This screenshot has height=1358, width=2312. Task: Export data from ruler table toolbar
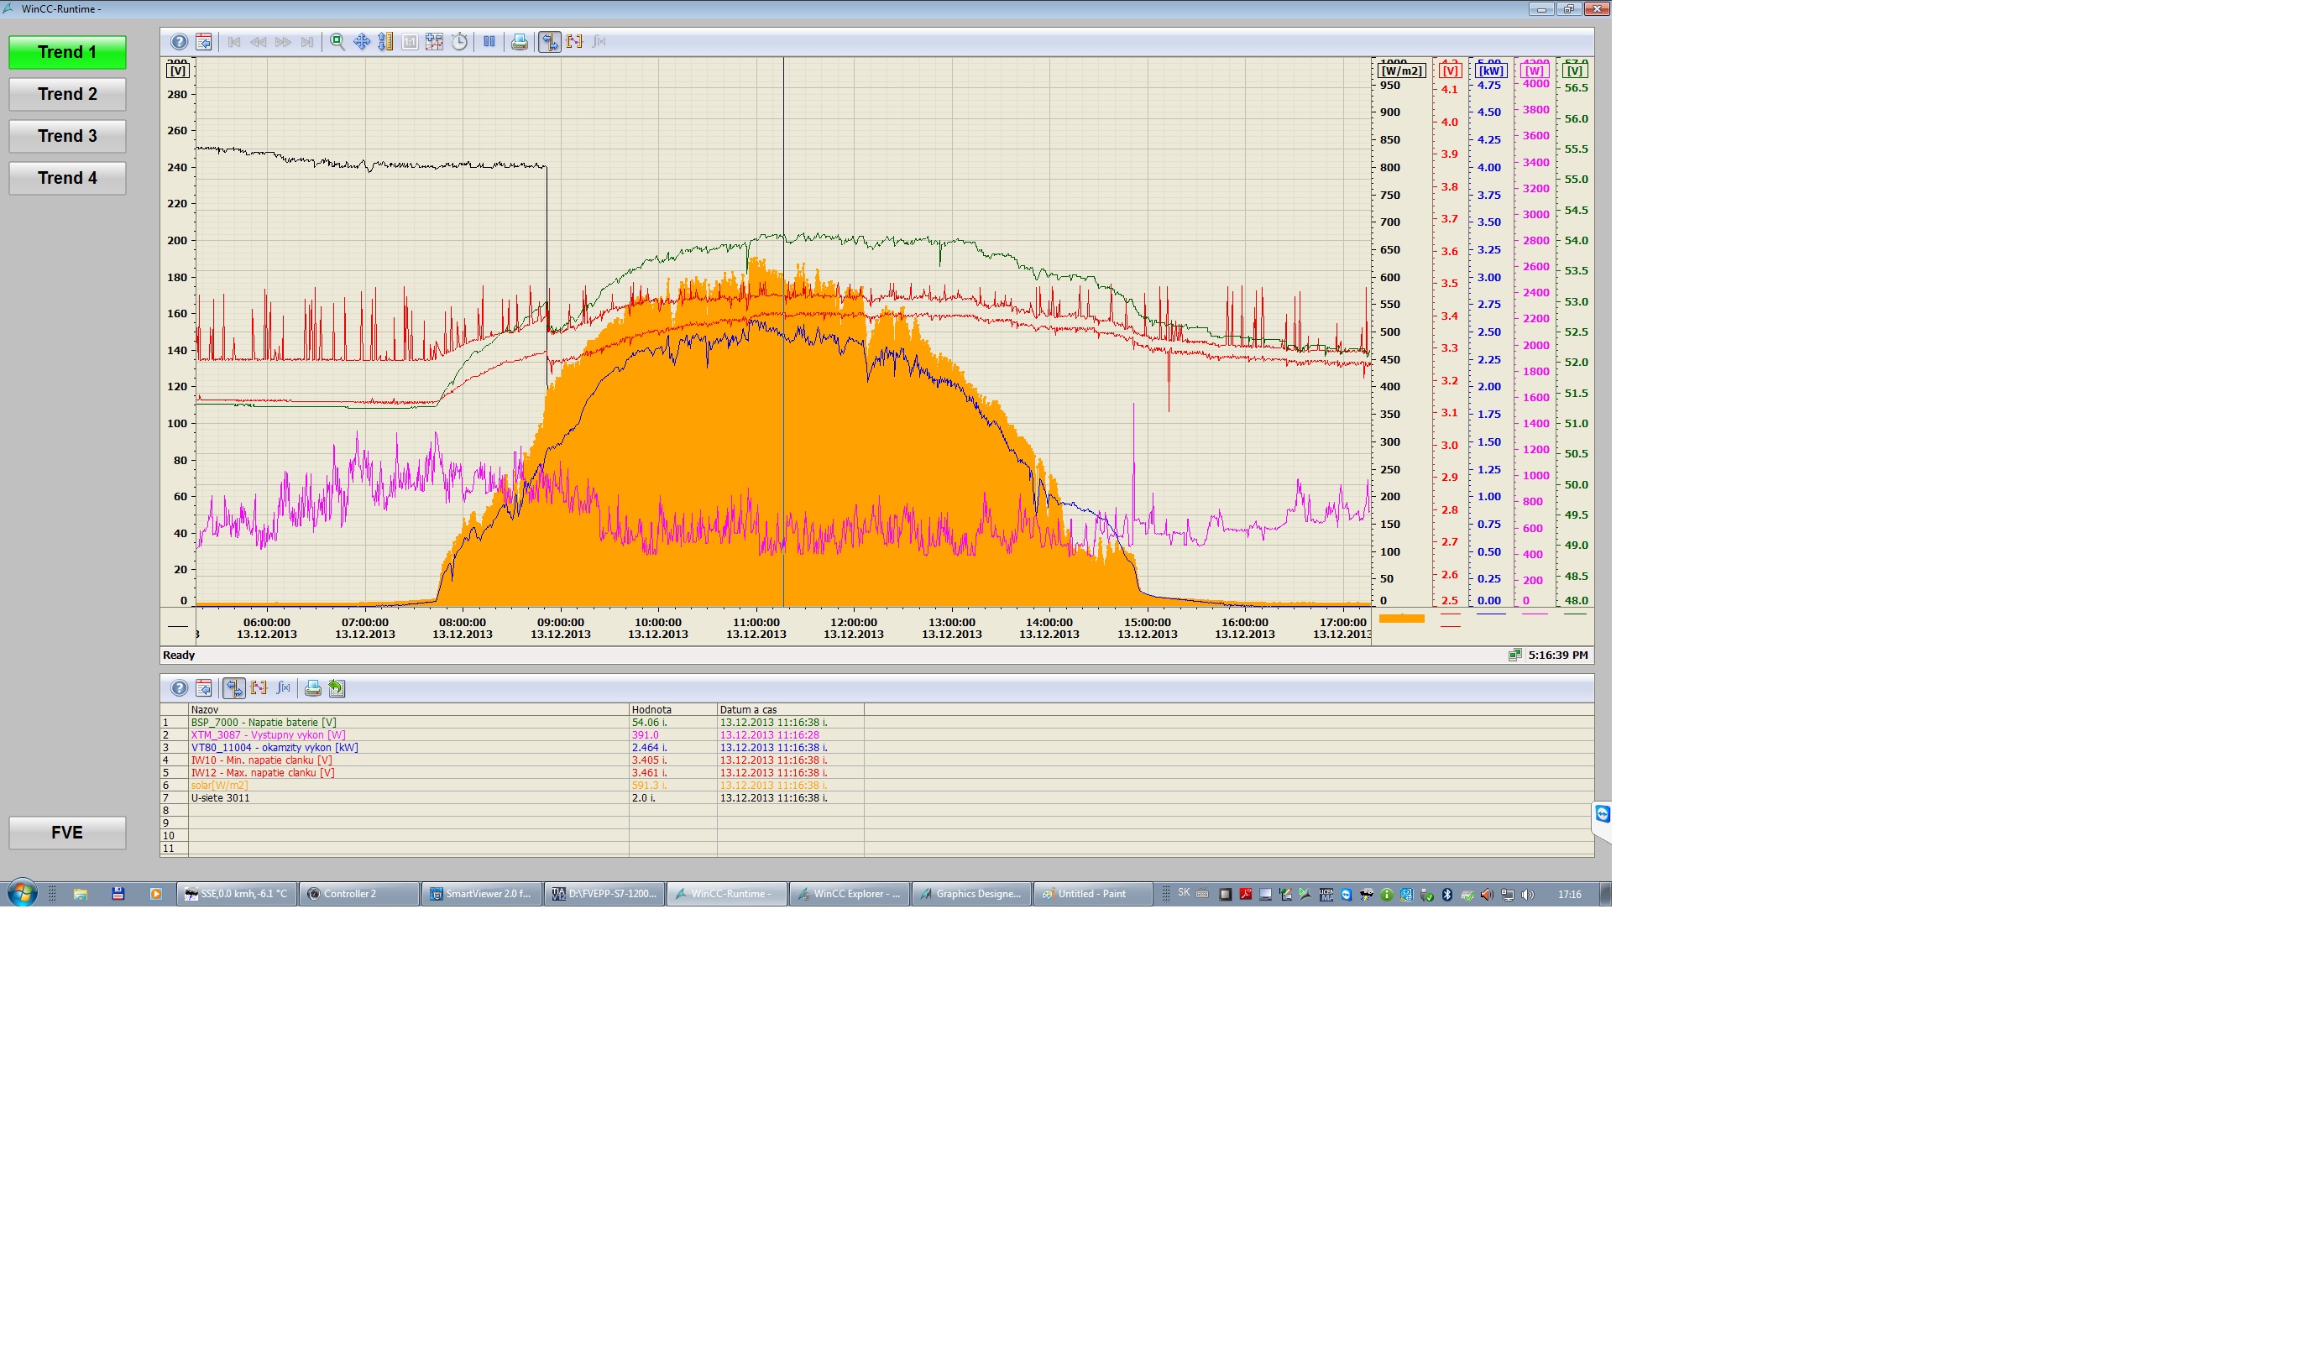(x=337, y=687)
